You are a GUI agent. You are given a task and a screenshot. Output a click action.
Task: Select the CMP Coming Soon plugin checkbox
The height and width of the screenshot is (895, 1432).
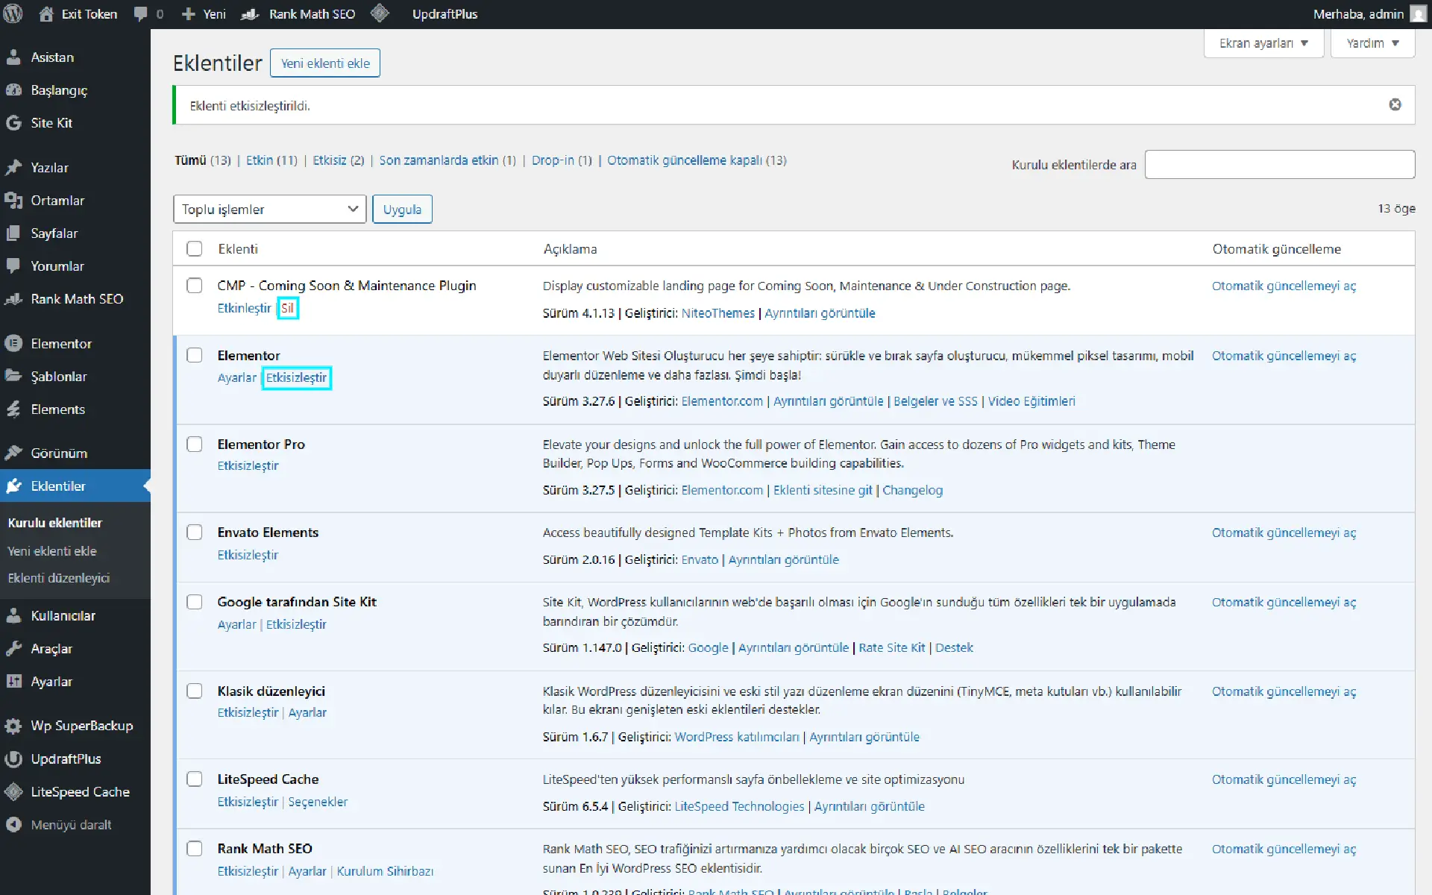[x=195, y=286]
